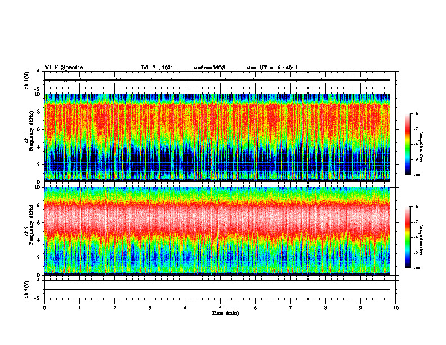
Task: Select the "6" kHz tick on ch.2 axis
Action: 39,223
